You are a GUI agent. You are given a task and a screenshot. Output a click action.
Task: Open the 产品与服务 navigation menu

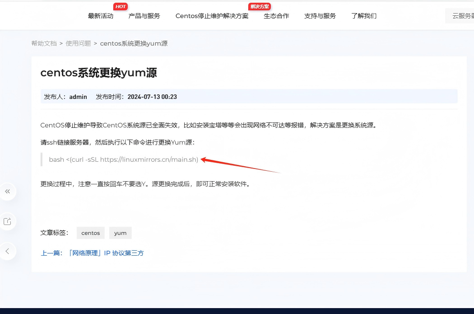[144, 16]
